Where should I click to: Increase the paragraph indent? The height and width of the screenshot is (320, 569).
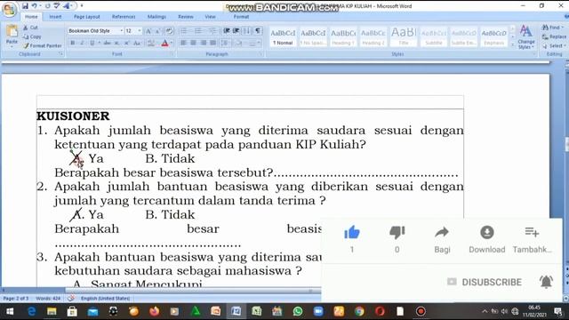pyautogui.click(x=236, y=31)
